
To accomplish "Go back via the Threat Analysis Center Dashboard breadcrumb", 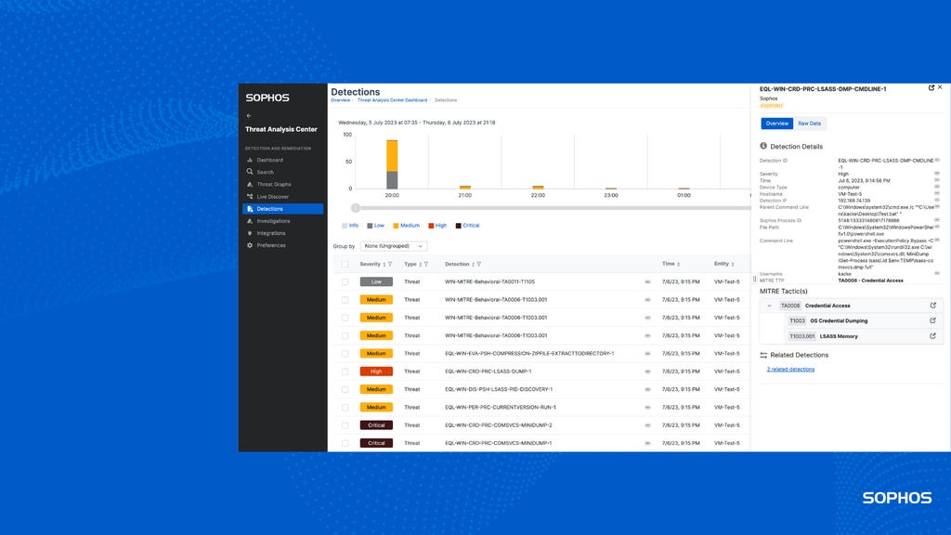I will point(390,99).
